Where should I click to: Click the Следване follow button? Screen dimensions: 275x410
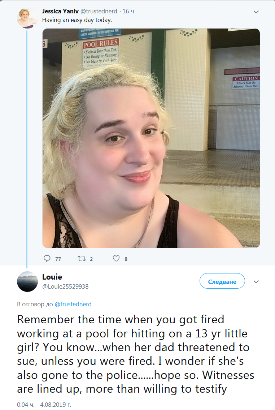(x=222, y=281)
